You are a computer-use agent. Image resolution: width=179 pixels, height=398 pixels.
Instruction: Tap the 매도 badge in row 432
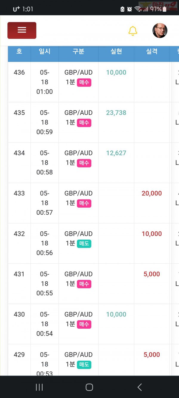84,244
